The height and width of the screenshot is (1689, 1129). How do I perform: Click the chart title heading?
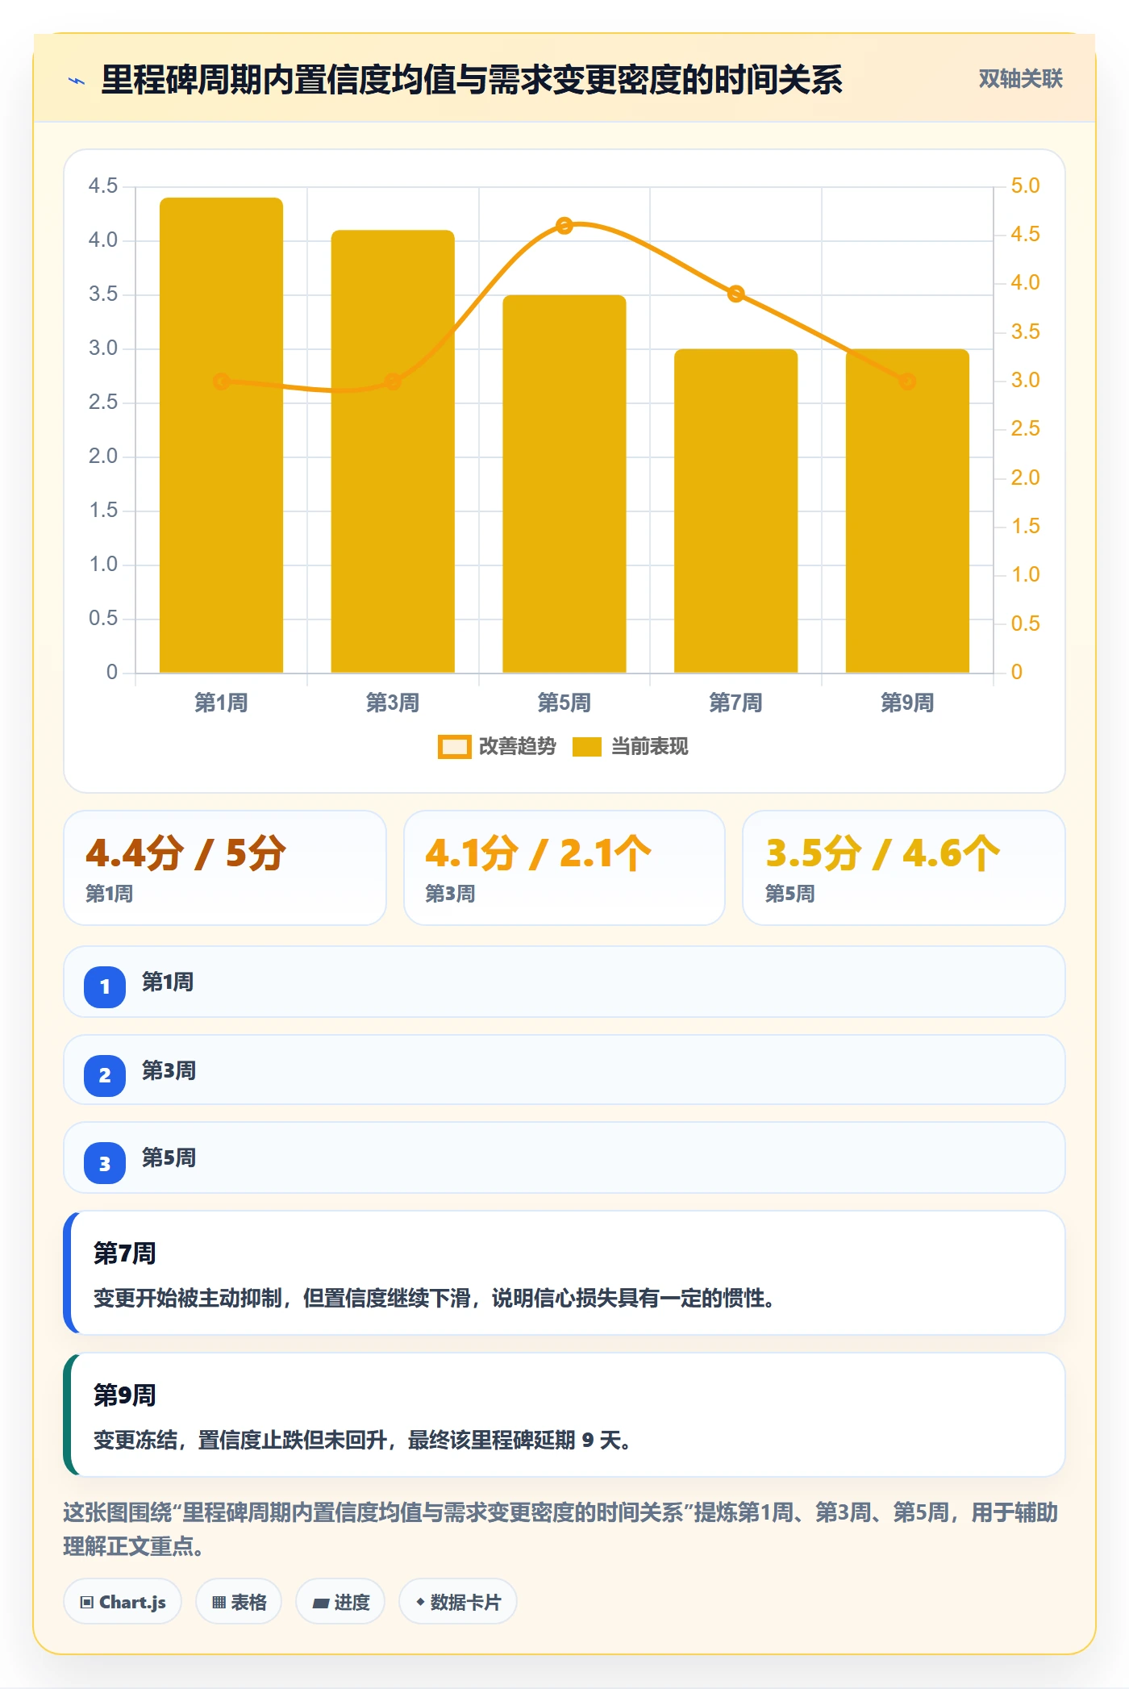point(472,79)
